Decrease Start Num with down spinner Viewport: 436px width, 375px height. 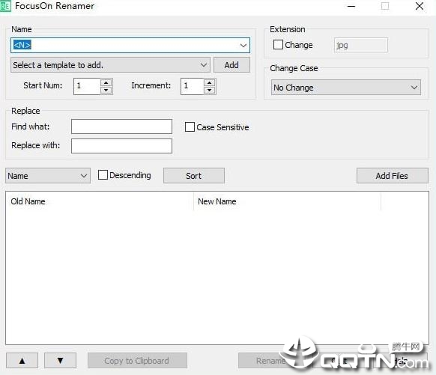tap(106, 91)
